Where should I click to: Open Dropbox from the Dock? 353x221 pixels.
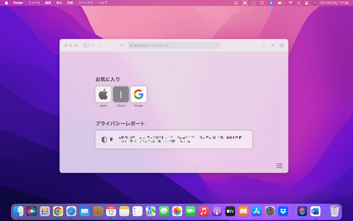pyautogui.click(x=283, y=211)
